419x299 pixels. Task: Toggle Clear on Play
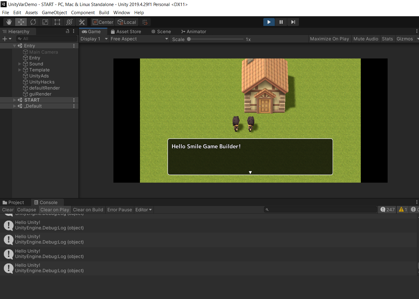point(55,210)
